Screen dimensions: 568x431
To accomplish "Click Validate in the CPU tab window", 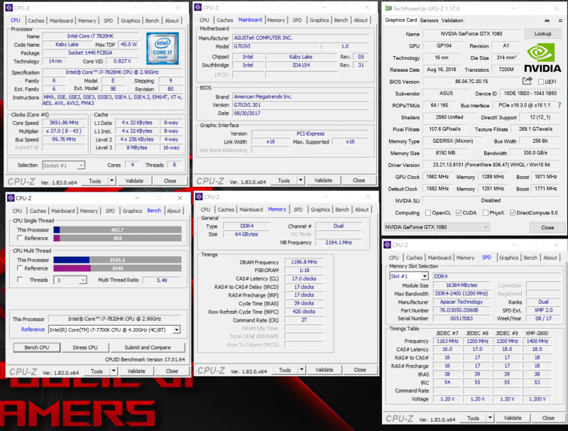I will pos(134,181).
